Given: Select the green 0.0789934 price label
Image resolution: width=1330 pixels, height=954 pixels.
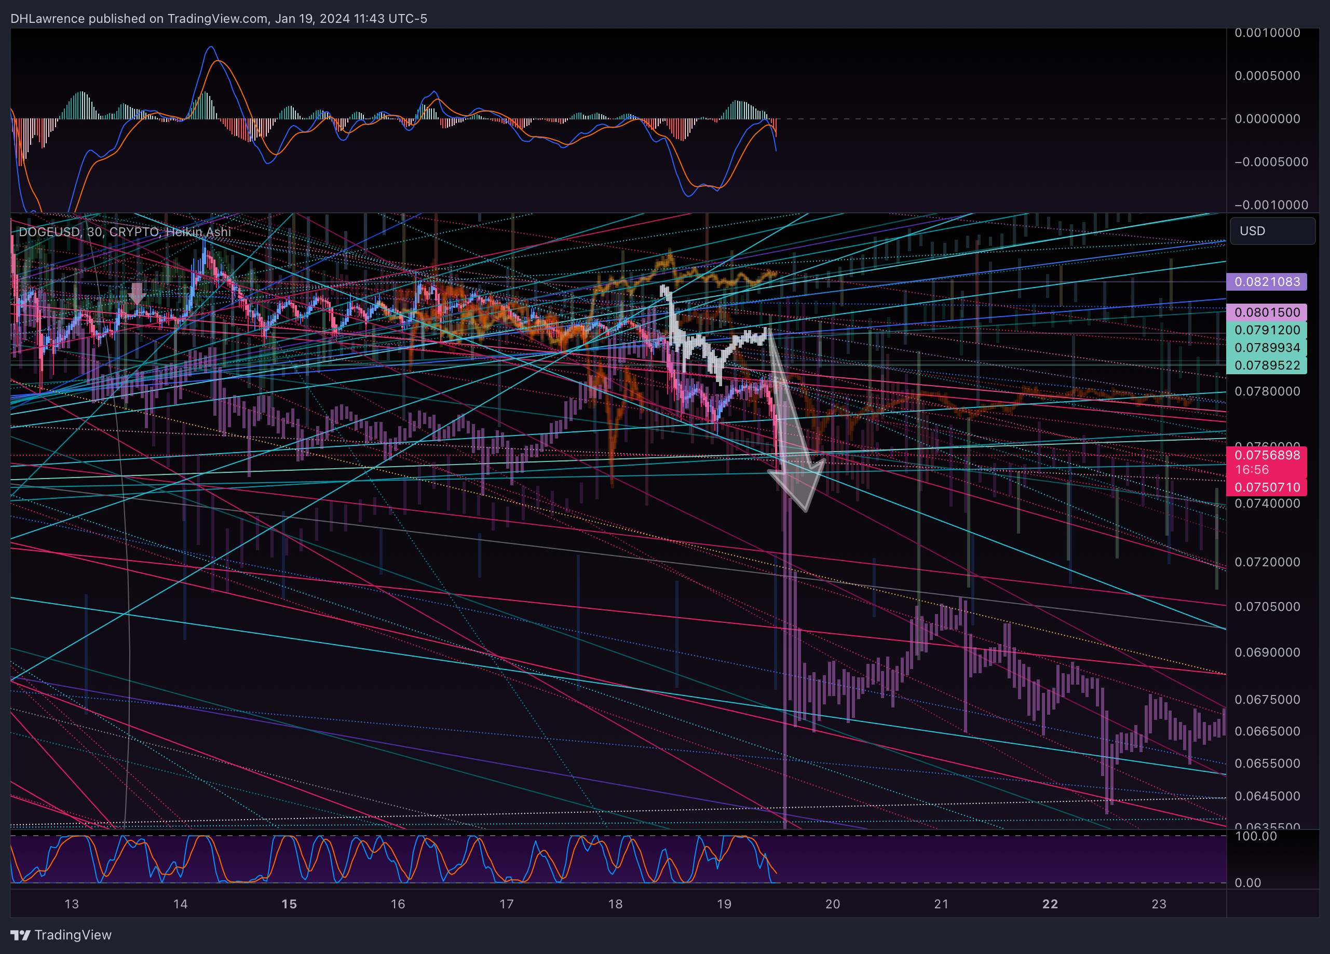Looking at the screenshot, I should coord(1267,347).
